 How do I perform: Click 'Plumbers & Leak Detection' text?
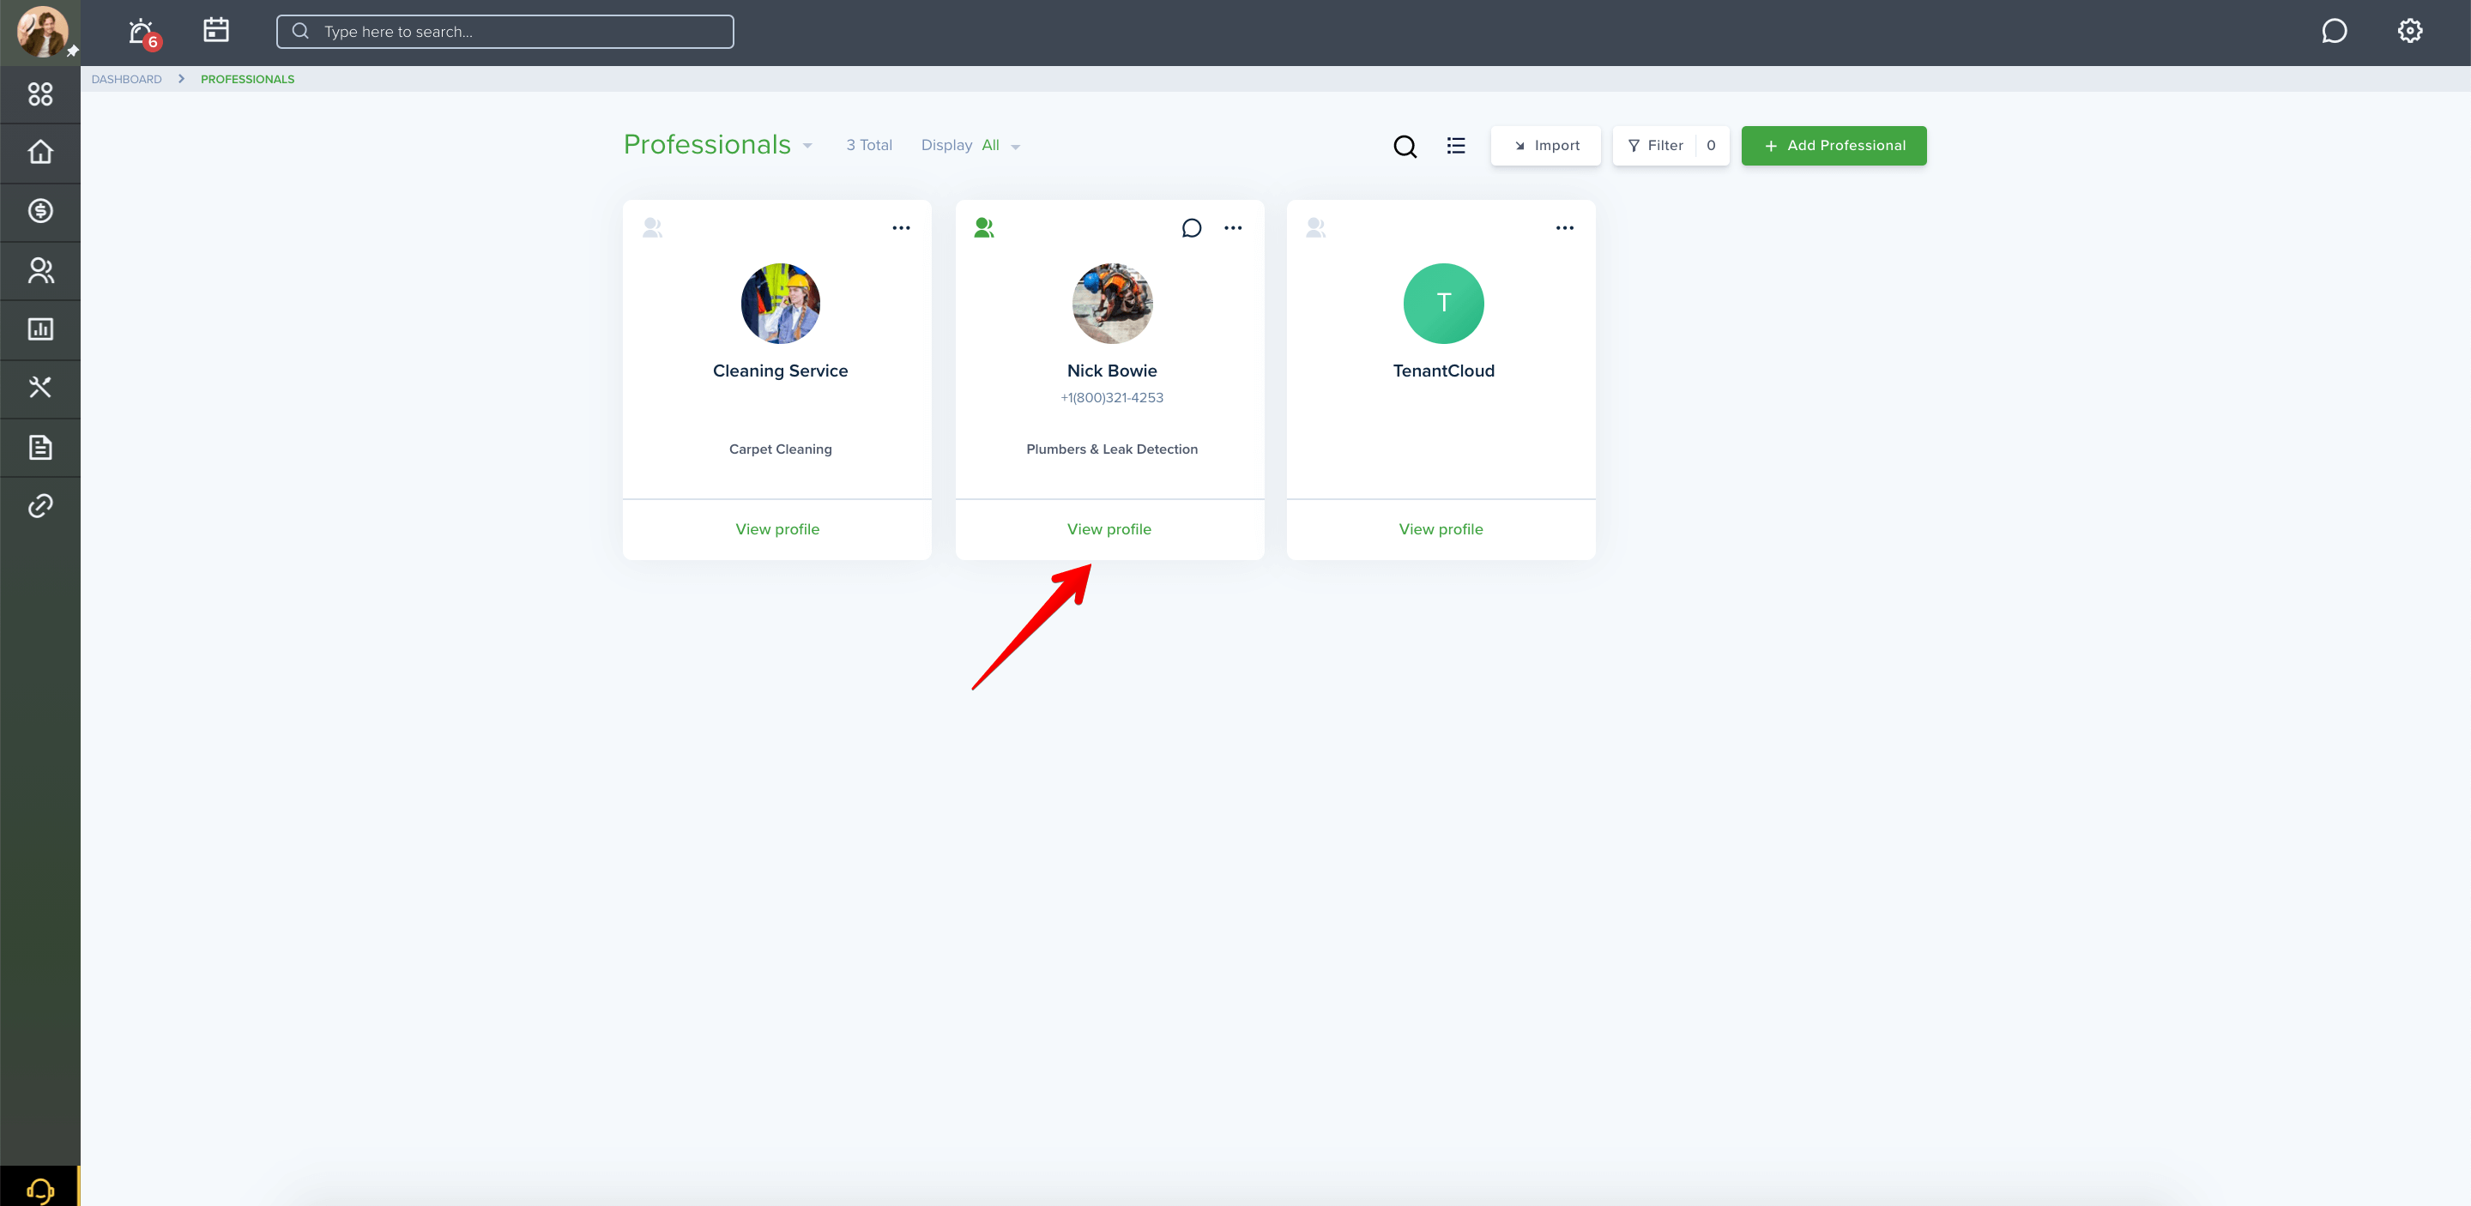click(x=1112, y=449)
